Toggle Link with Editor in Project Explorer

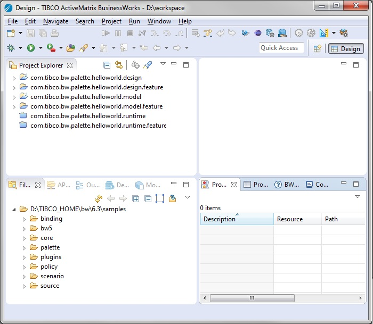(119, 65)
